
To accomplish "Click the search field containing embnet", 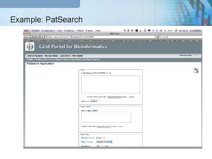I will click(180, 37).
